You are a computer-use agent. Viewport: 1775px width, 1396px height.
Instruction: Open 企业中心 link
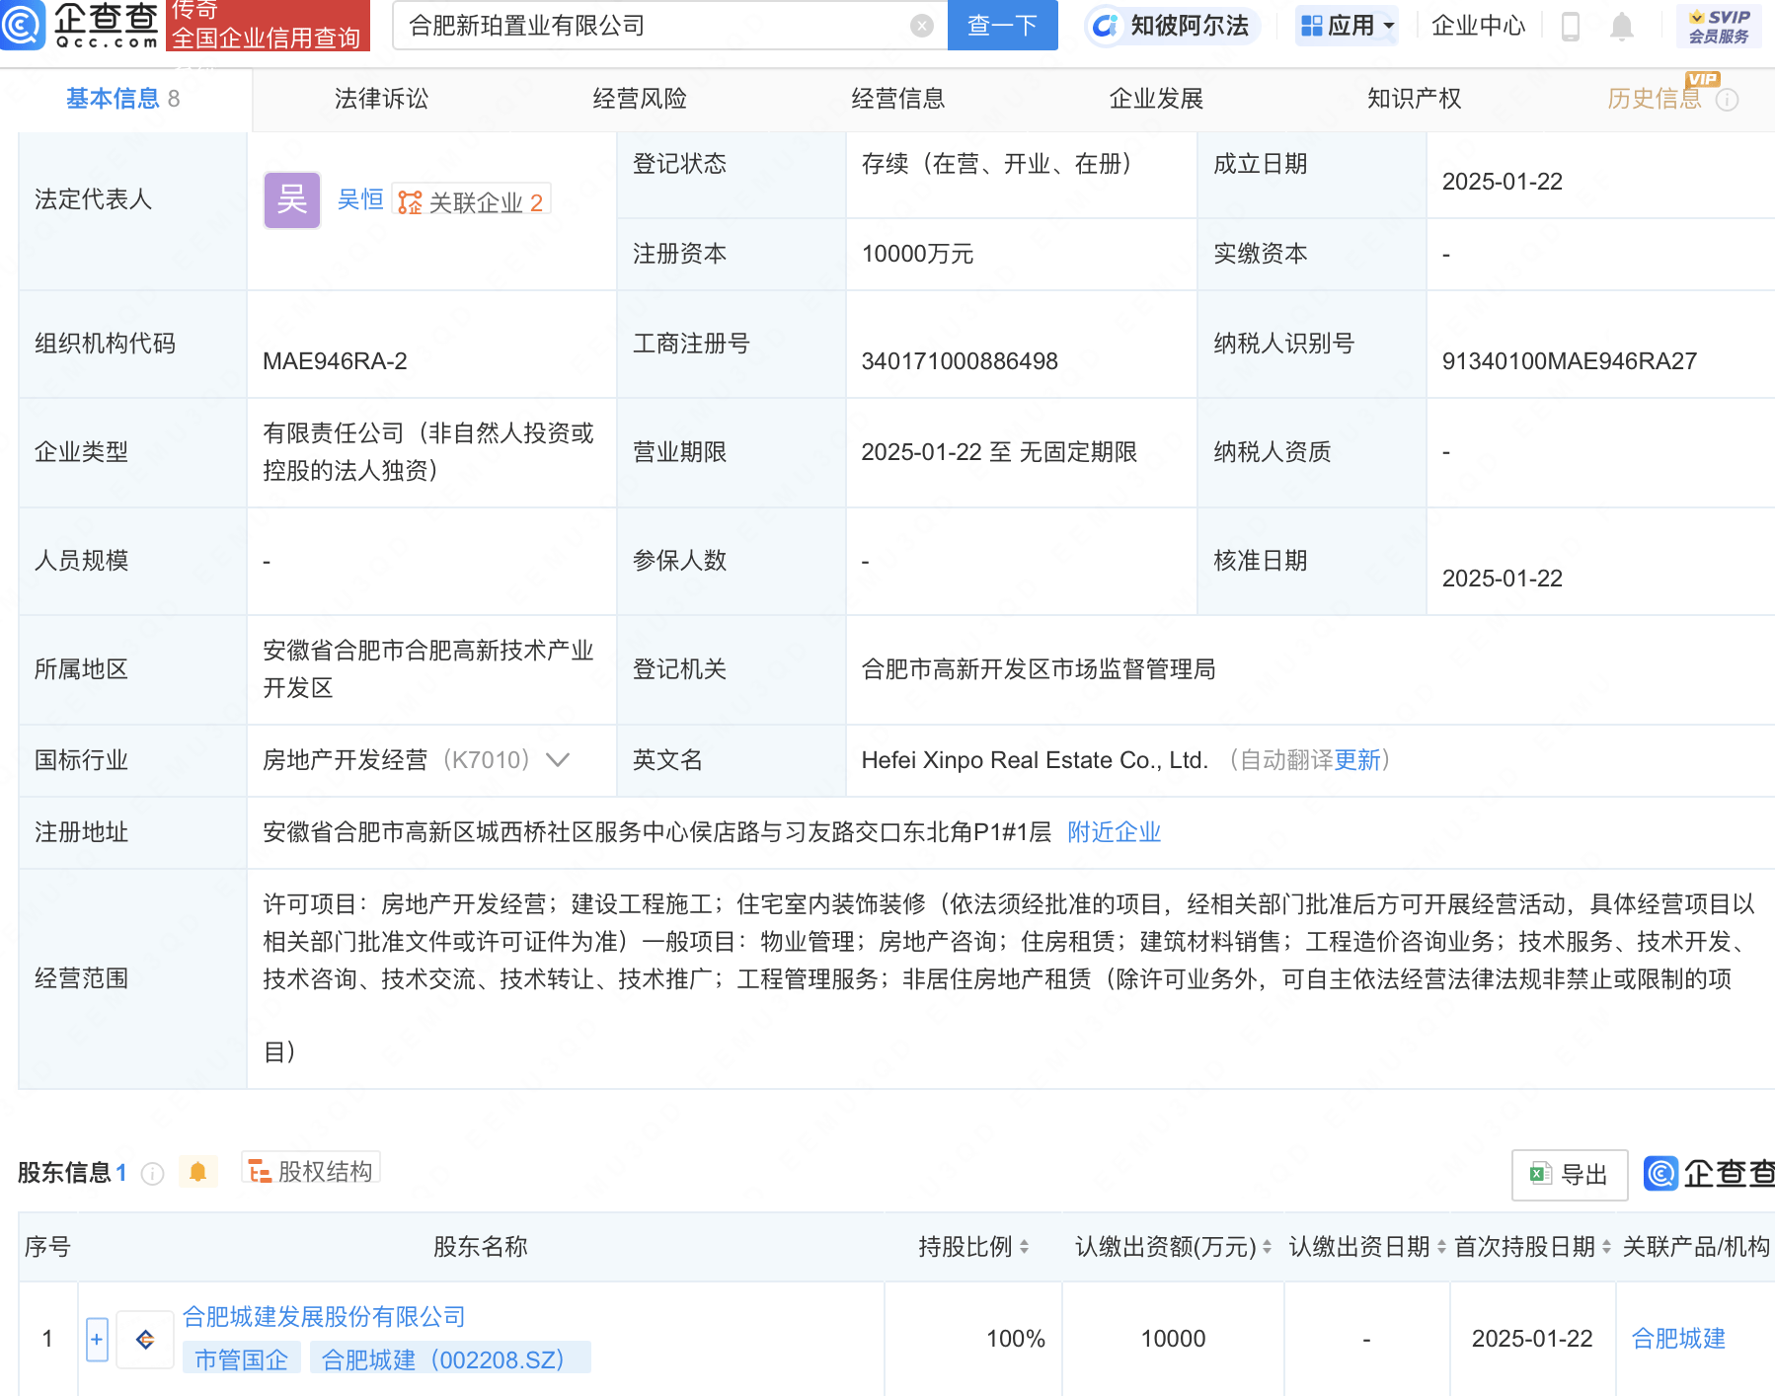pyautogui.click(x=1478, y=26)
